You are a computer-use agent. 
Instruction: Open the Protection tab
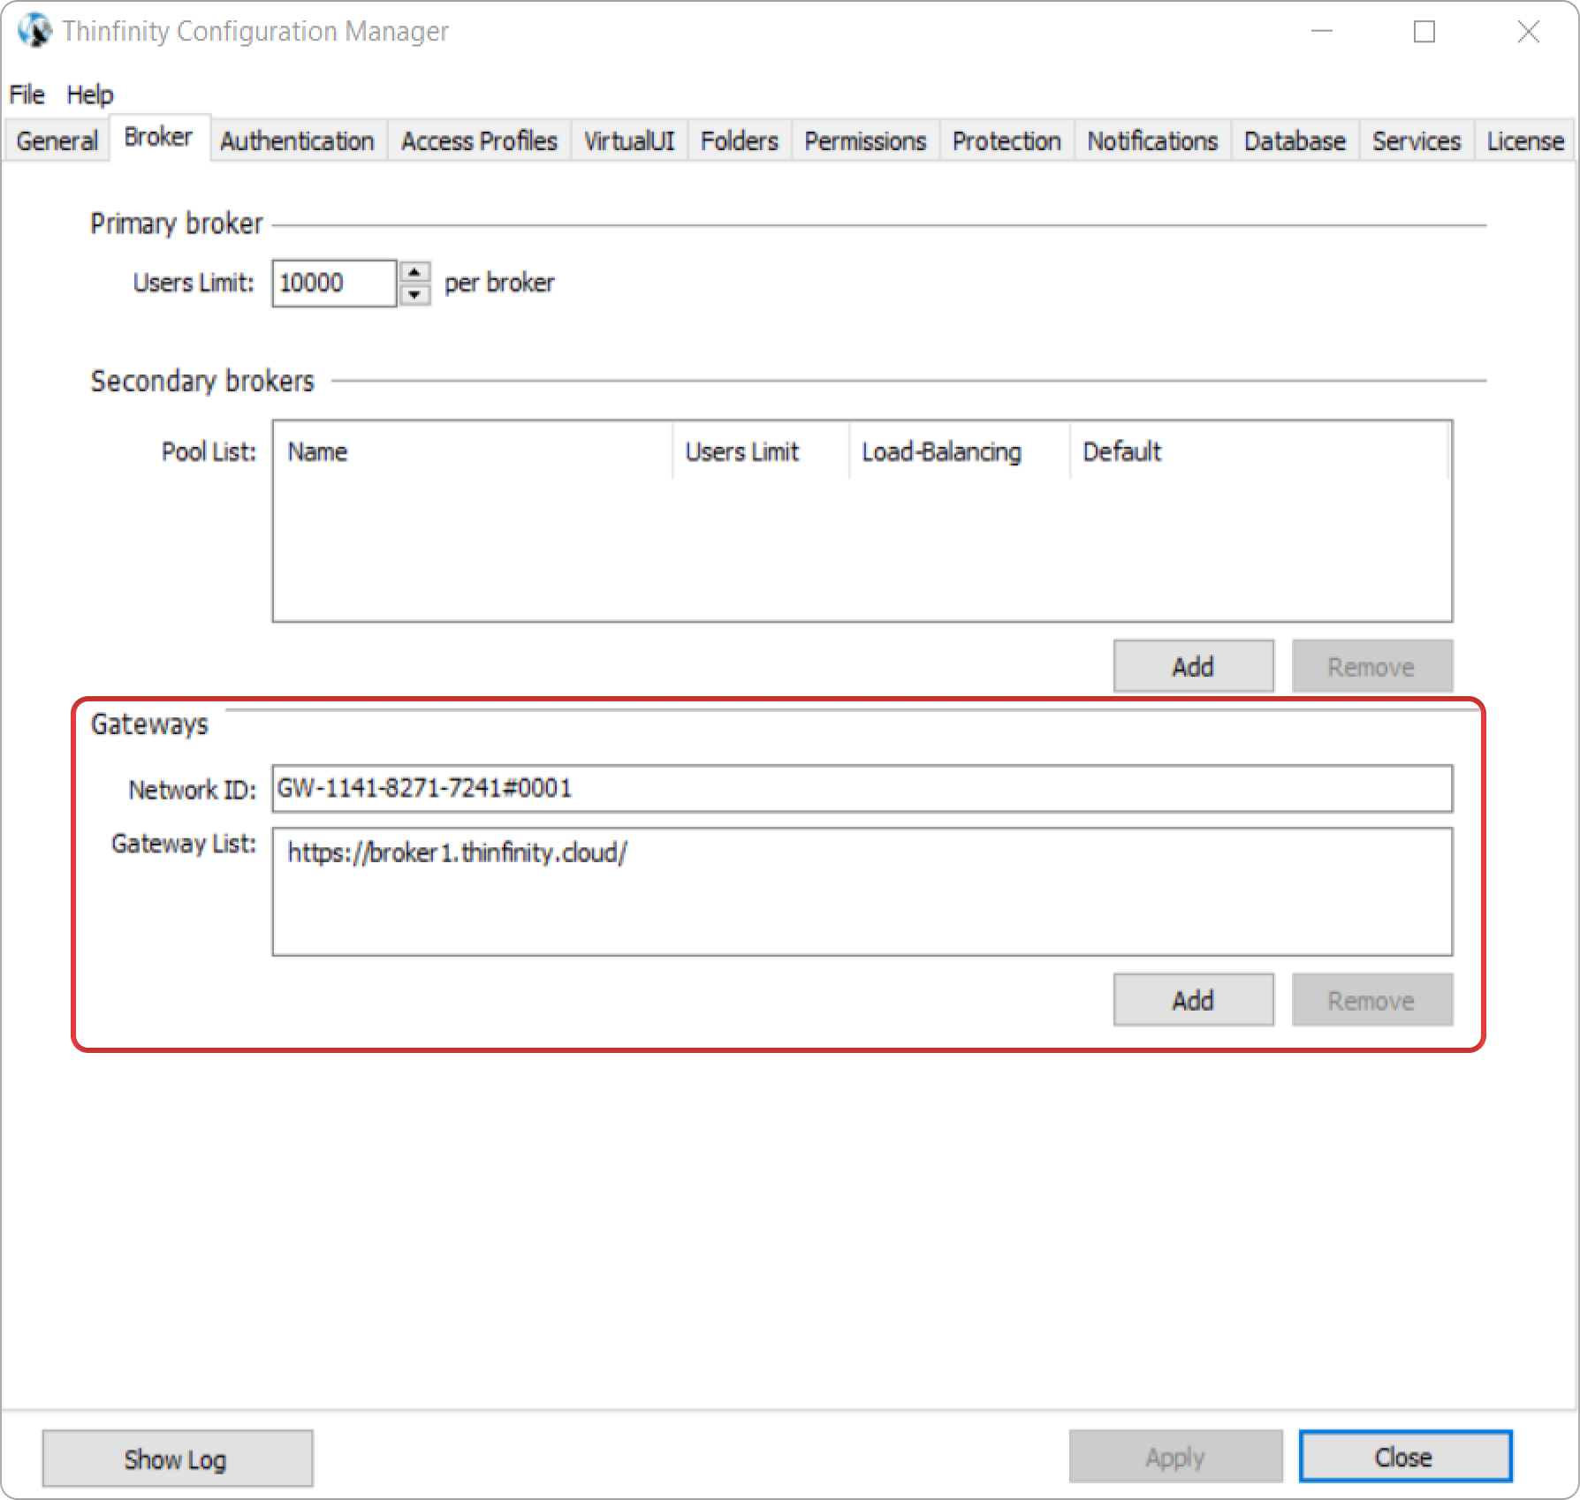(x=1006, y=141)
